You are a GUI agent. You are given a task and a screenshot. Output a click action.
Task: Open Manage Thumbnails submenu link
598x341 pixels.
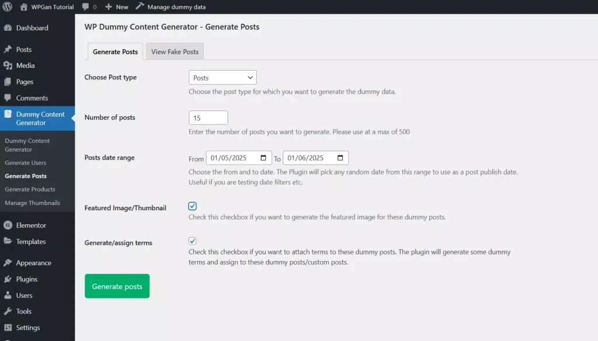point(33,203)
